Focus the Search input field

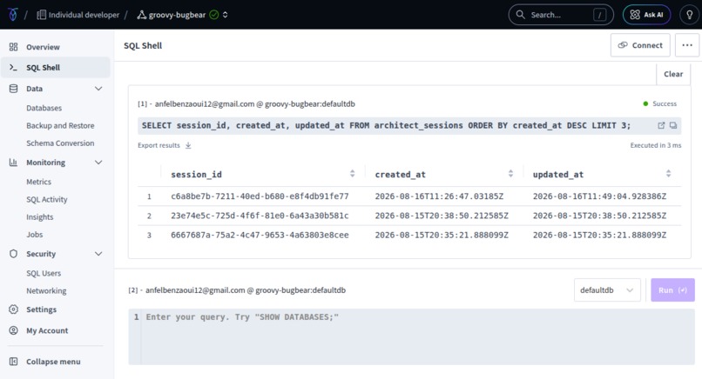561,15
